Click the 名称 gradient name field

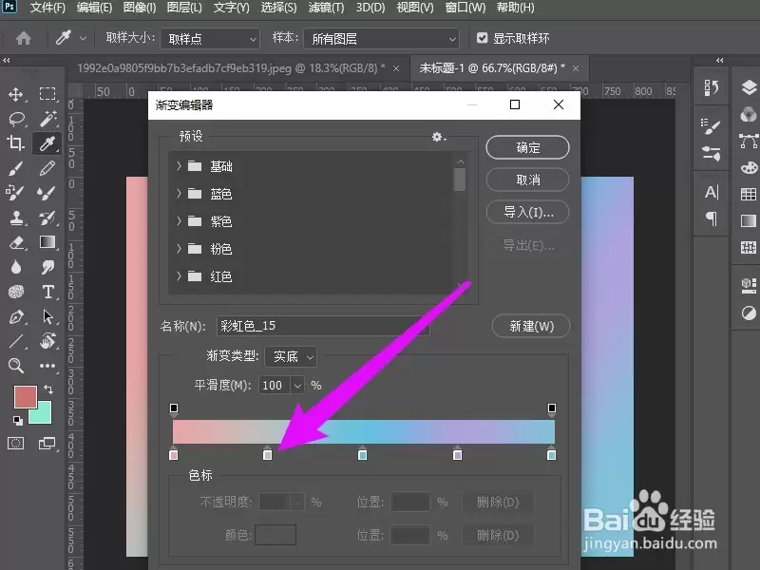pos(323,326)
